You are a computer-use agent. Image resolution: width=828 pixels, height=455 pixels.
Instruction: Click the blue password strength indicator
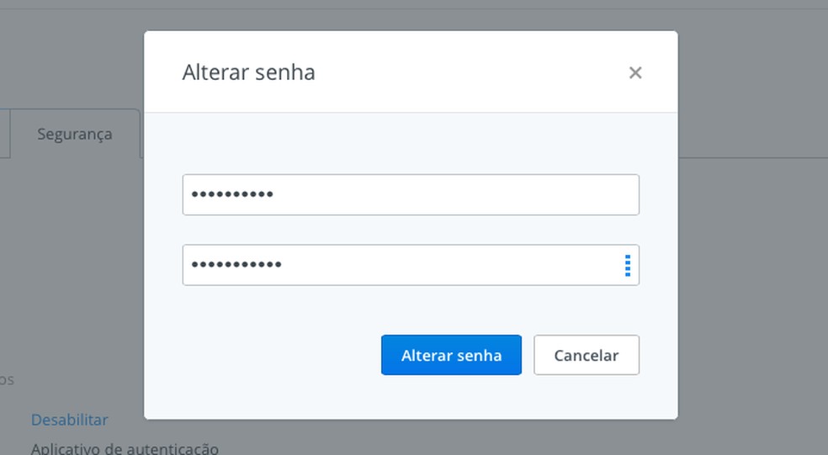click(x=628, y=266)
